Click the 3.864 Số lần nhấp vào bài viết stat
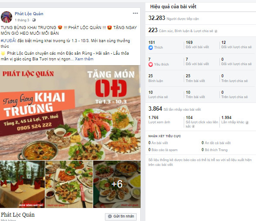256x221 pixels. (x=175, y=109)
